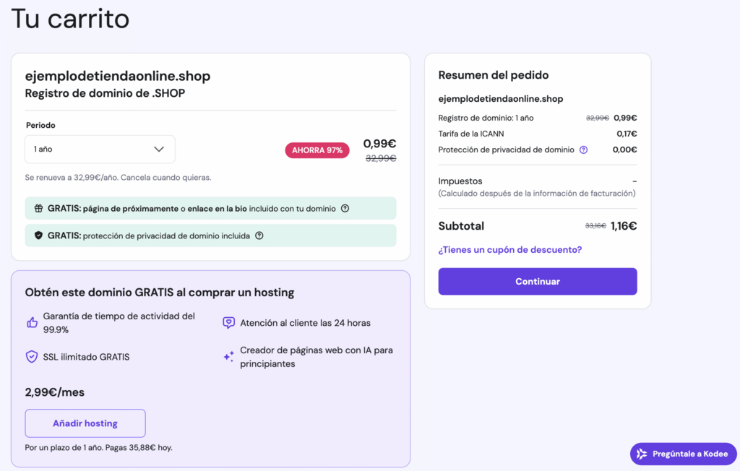Open the Periodo 1 año dropdown
This screenshot has width=740, height=471.
[x=100, y=150]
